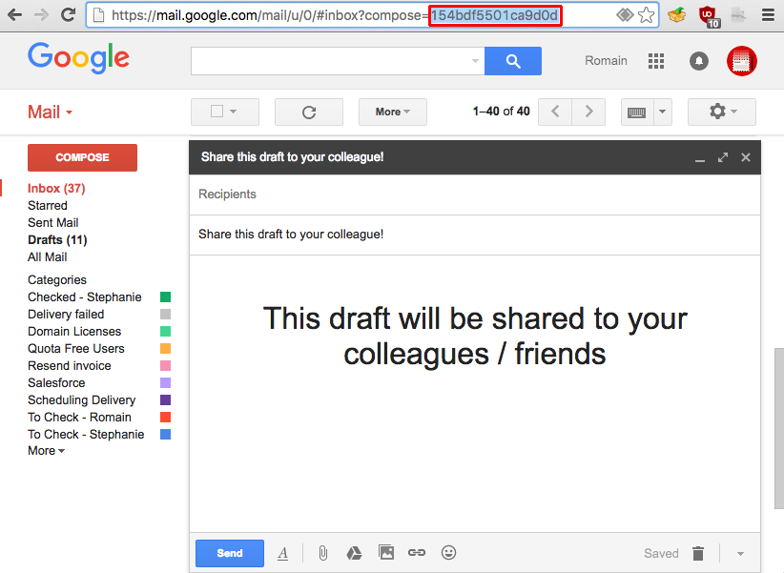This screenshot has width=784, height=573.
Task: Click the draft subject field
Action: click(474, 235)
